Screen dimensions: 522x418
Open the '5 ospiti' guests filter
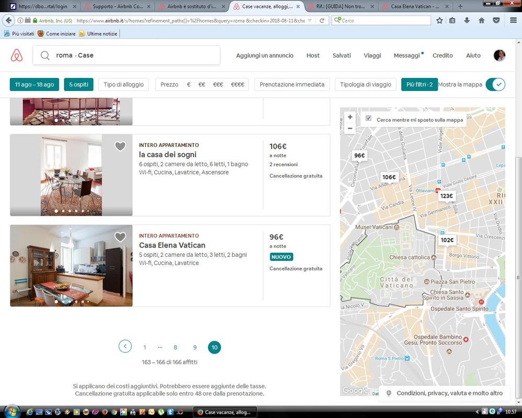(78, 84)
